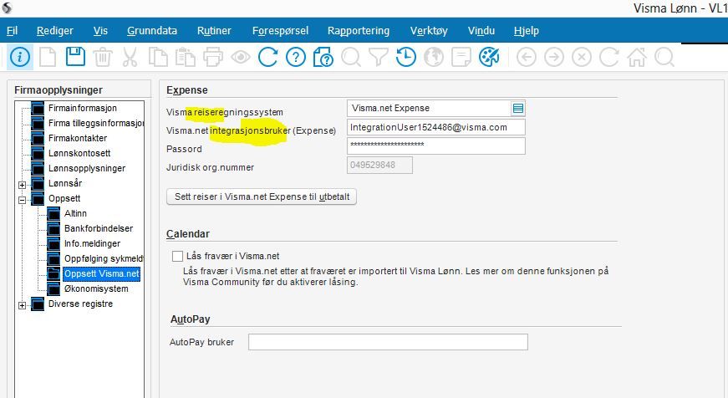728x398 pixels.
Task: Open Visma reiseregningssystem lookup list button
Action: click(518, 108)
